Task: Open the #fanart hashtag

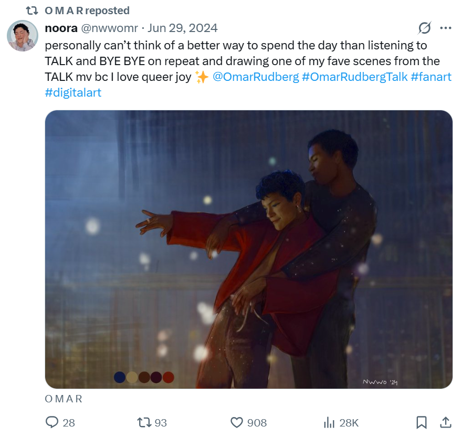Action: click(x=430, y=77)
